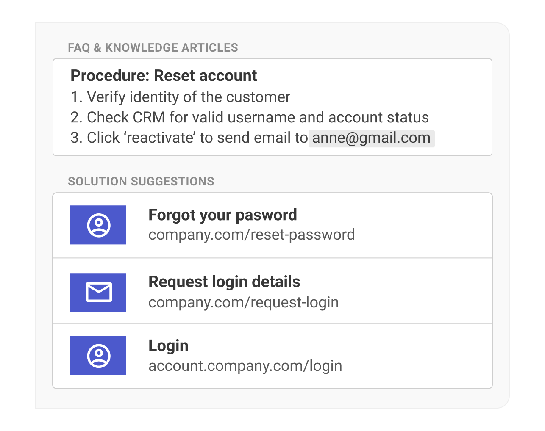Open the Procedure: Reset account article heading

click(164, 76)
